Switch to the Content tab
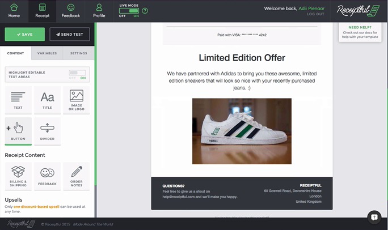The height and width of the screenshot is (230, 388). pos(15,53)
